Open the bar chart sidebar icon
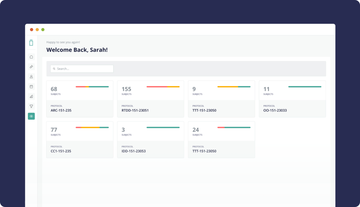360x207 pixels. [x=31, y=96]
